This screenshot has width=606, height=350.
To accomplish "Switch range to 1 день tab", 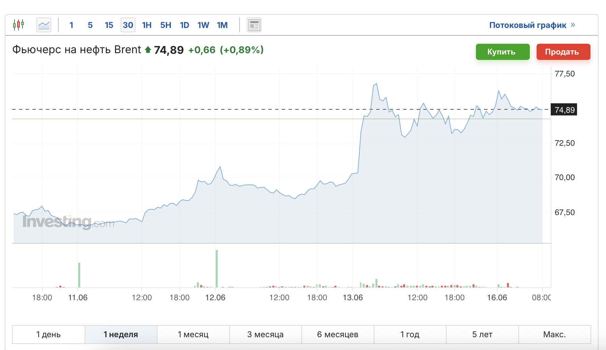I will (x=49, y=335).
